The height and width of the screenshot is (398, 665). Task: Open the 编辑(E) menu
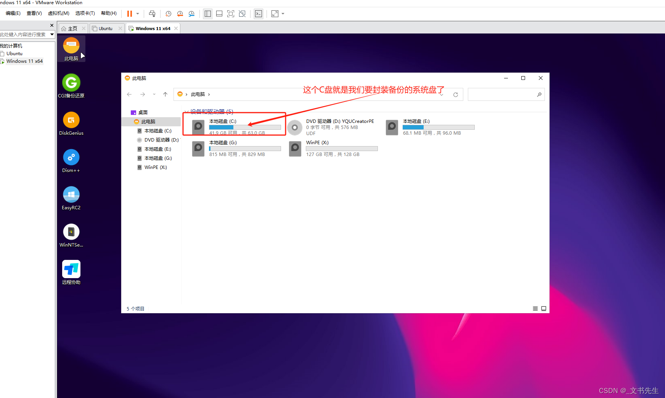tap(13, 13)
